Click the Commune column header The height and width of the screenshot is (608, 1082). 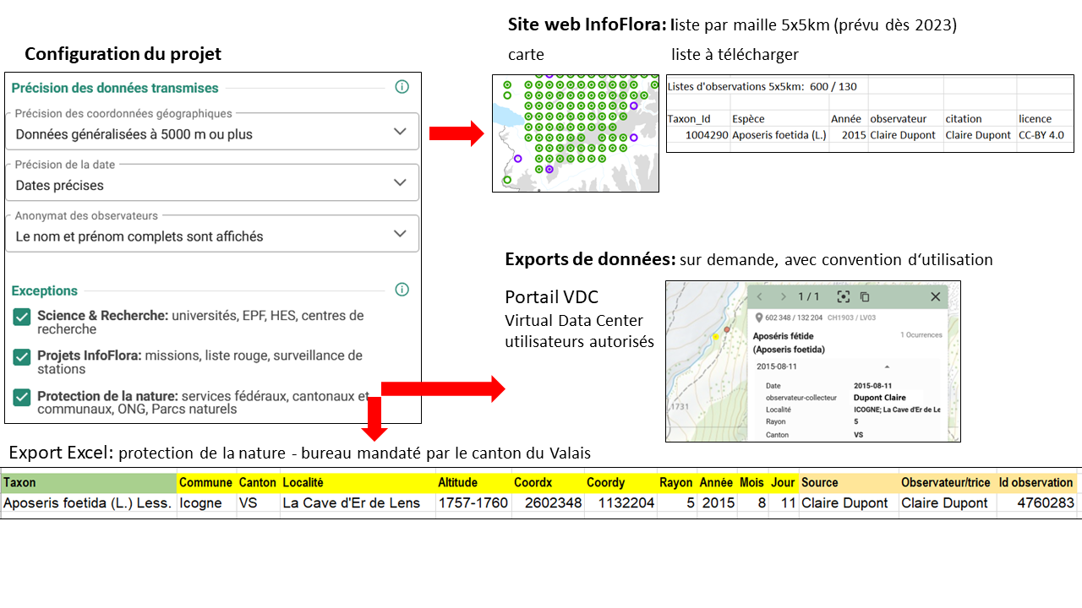[205, 483]
